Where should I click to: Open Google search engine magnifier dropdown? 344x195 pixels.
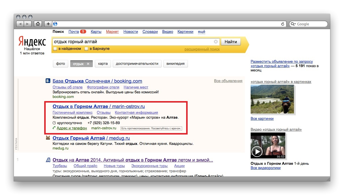[x=293, y=24]
